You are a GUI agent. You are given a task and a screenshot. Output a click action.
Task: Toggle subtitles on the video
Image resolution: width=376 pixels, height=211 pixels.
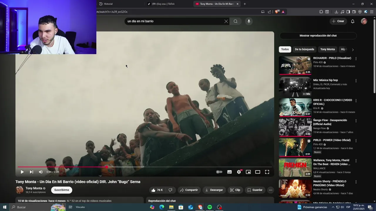pyautogui.click(x=229, y=172)
